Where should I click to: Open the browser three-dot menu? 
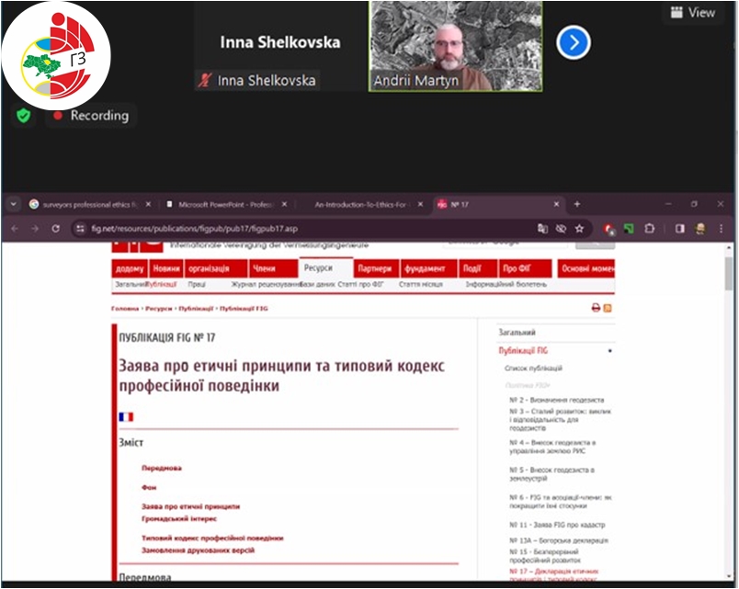(x=722, y=229)
